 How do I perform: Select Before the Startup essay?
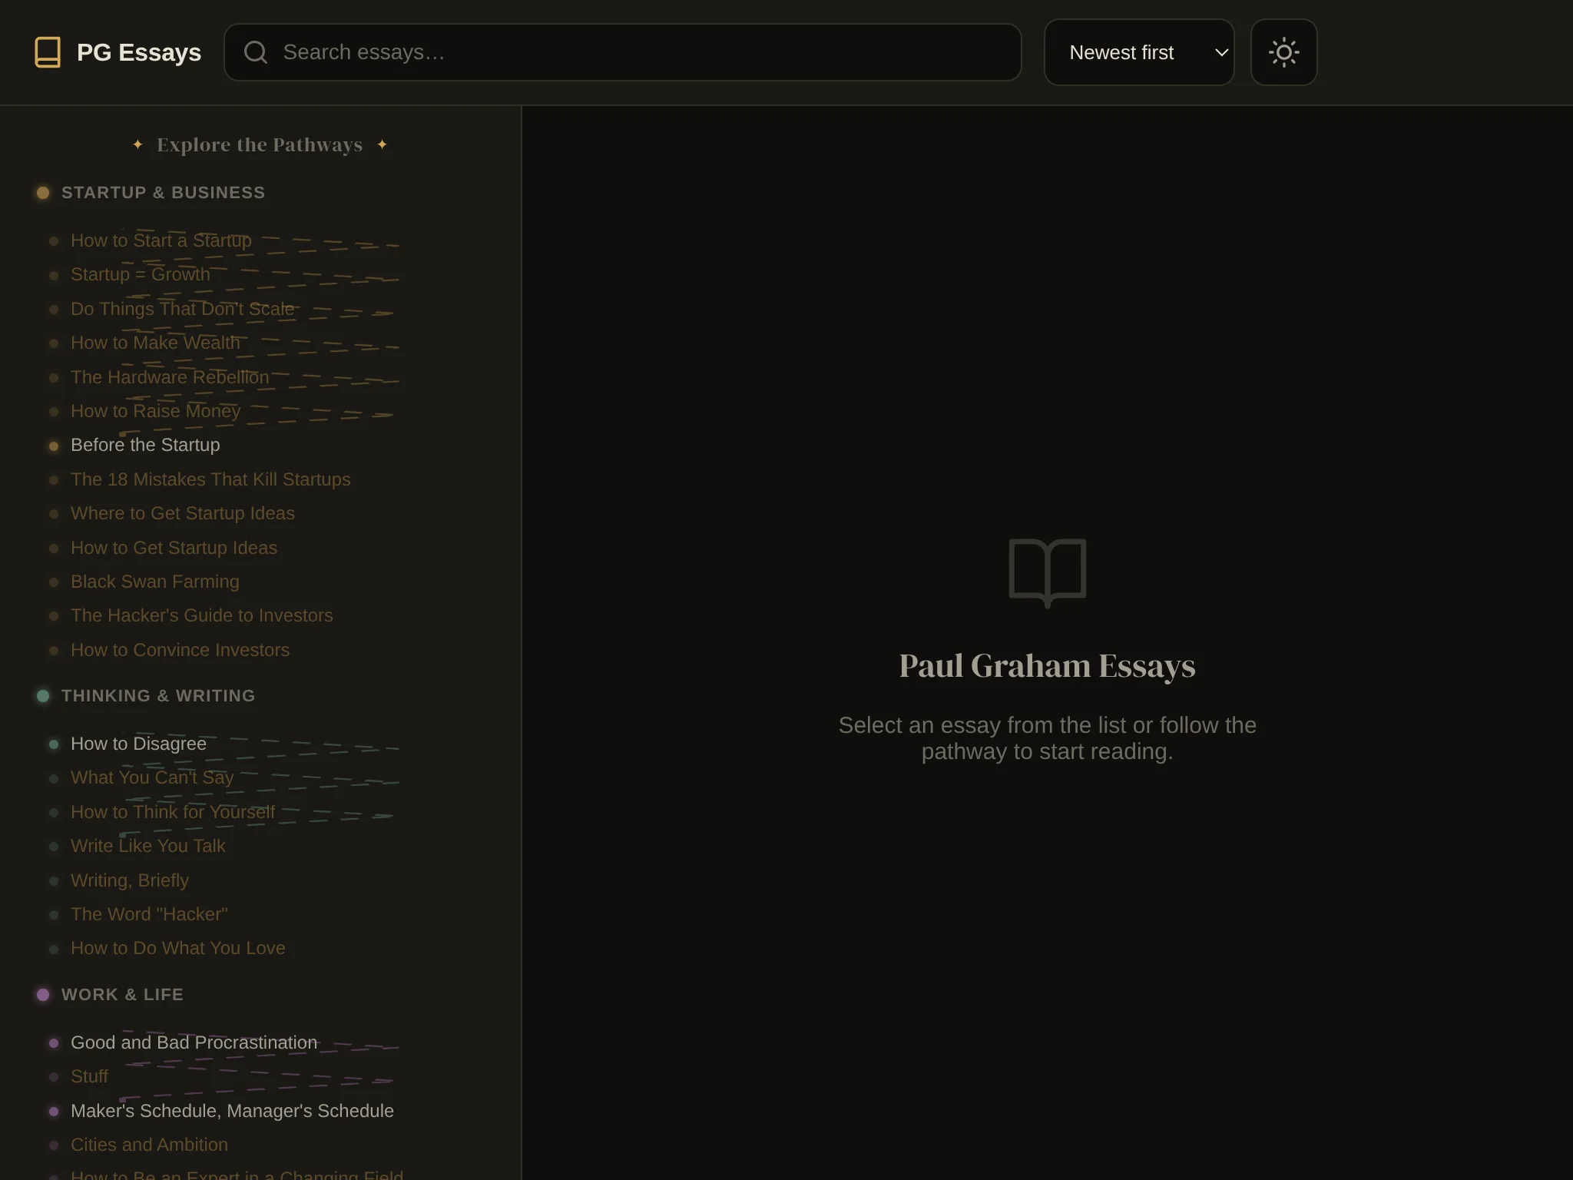coord(145,445)
